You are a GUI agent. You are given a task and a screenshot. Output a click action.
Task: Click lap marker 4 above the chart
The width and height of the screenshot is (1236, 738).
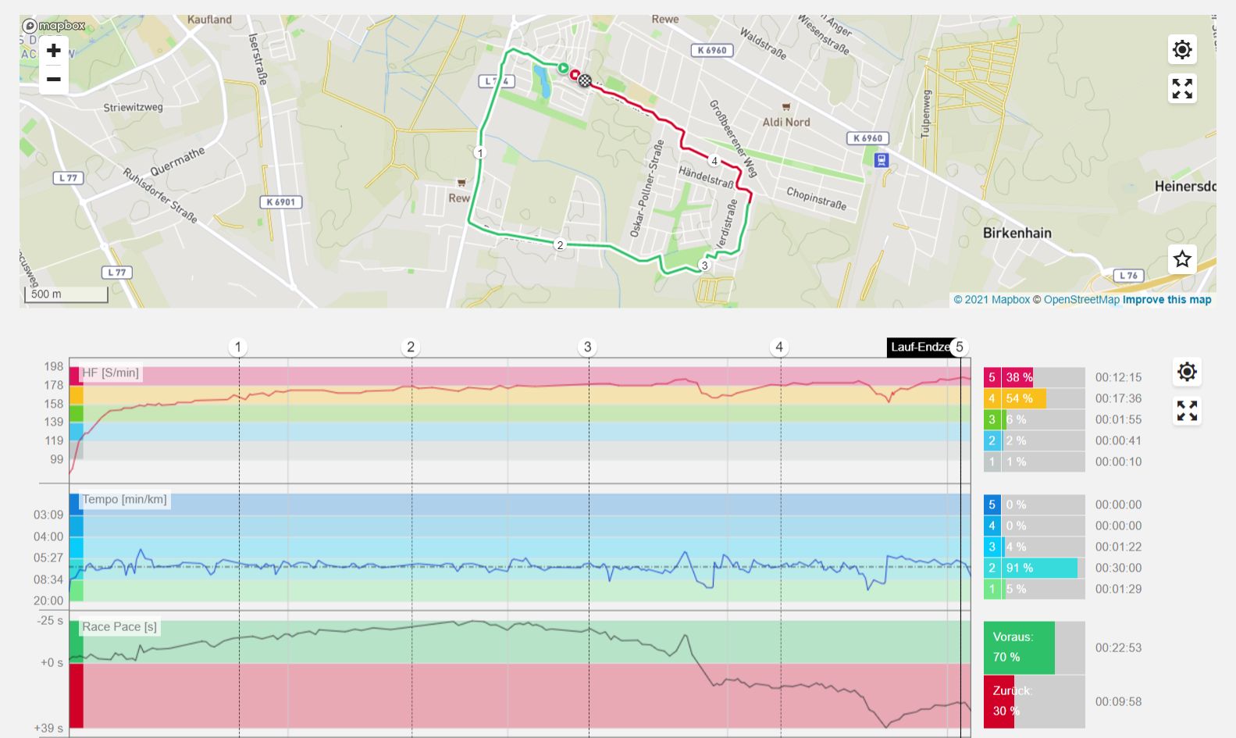779,348
